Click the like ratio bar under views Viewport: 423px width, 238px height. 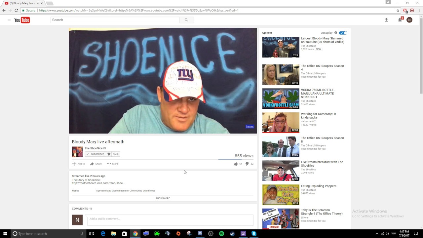point(236,159)
